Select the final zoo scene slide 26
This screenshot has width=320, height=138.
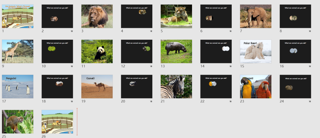tap(57, 122)
